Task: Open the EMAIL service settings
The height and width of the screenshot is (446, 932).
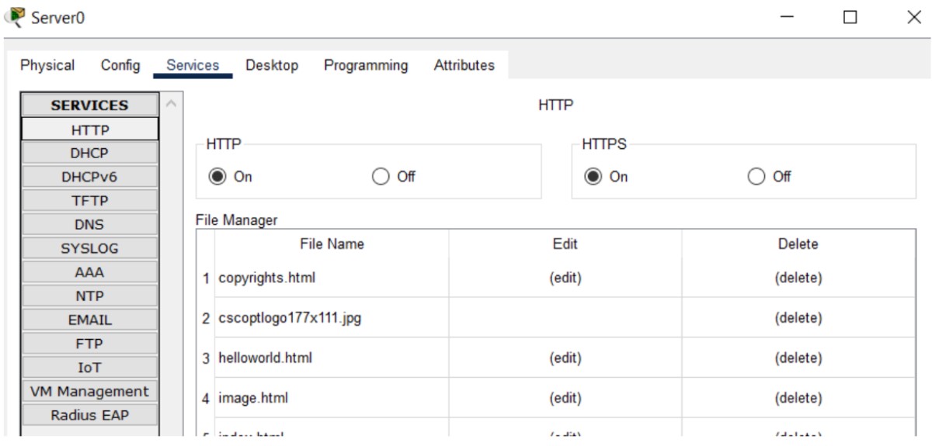Action: 90,320
